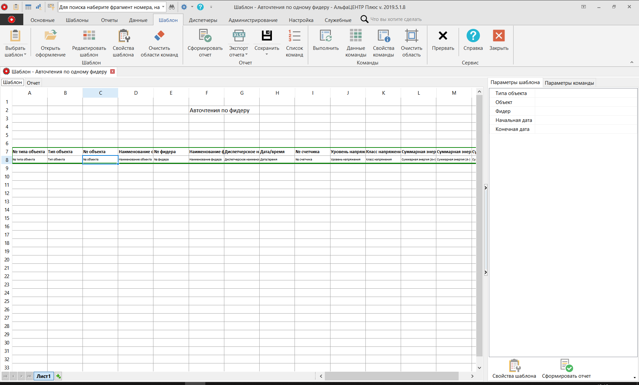Screen dimensions: 639x385
Task: Switch to the "Отчет" tab
Action: (33, 82)
